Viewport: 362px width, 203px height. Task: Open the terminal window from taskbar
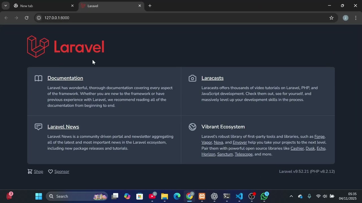tap(227, 196)
